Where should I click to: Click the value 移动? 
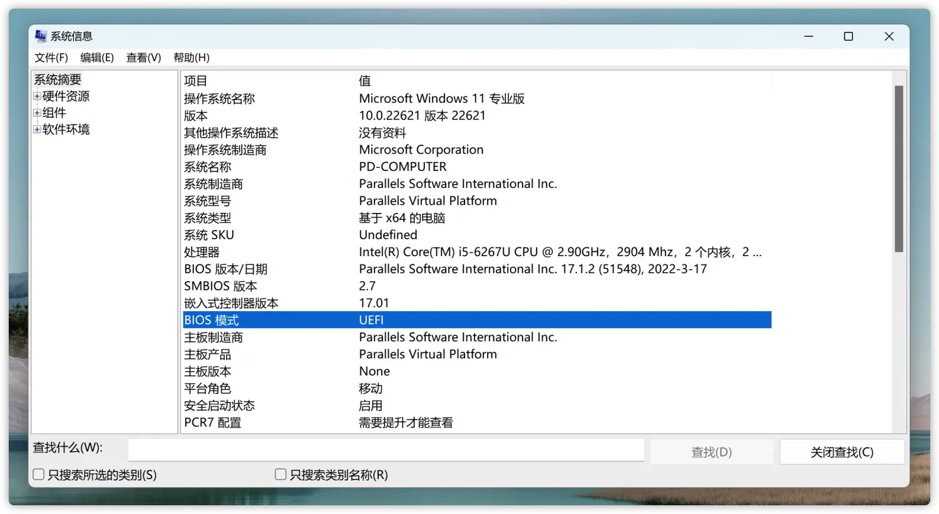371,388
